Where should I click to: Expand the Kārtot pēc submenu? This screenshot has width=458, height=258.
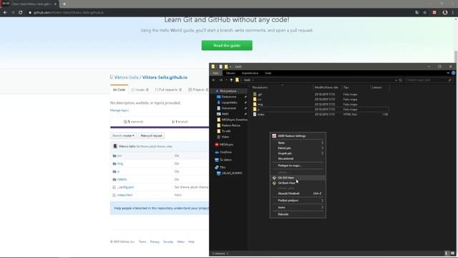[x=298, y=148]
